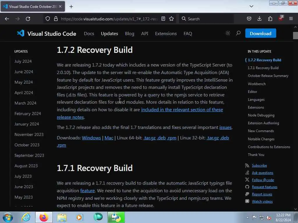The height and width of the screenshot is (223, 298).
Task: Open the November 2023 update notes
Action: tap(29, 134)
